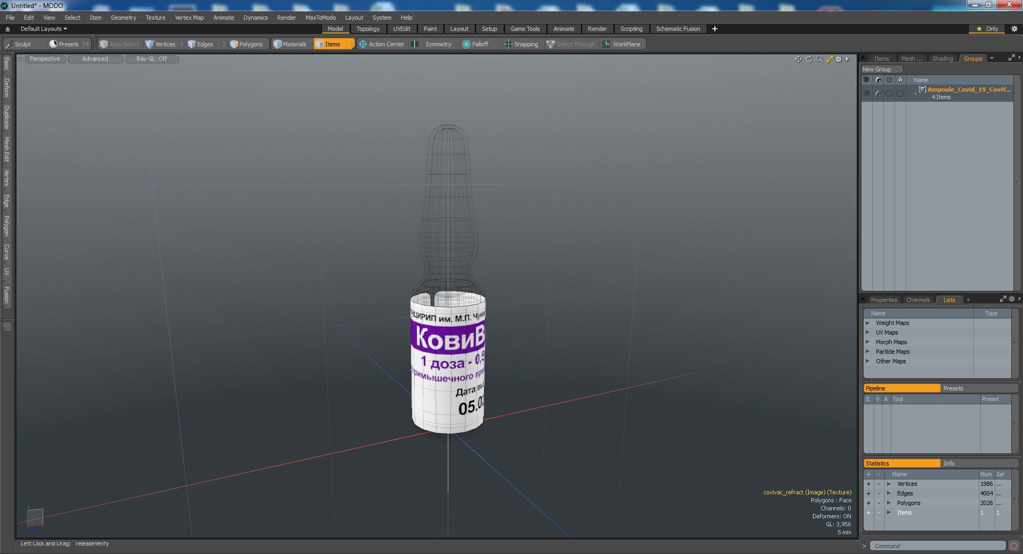Click the Ampoule group mesh icon

pos(922,89)
